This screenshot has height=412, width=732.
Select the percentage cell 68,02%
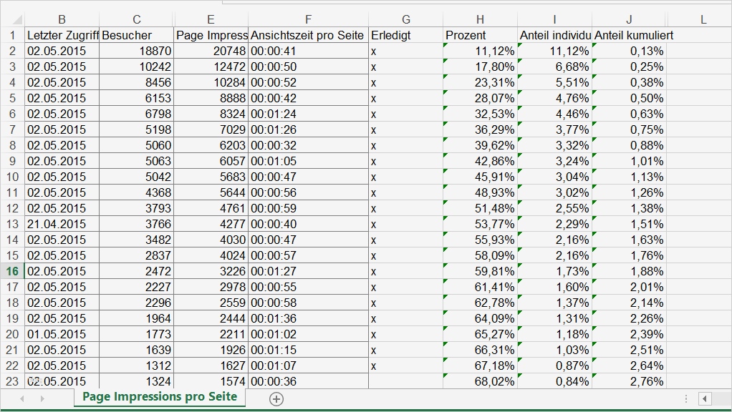[x=480, y=381]
